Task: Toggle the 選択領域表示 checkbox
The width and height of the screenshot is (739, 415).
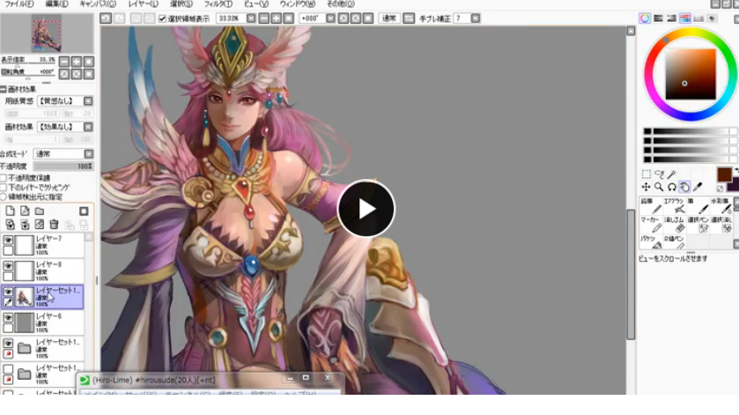Action: 162,19
